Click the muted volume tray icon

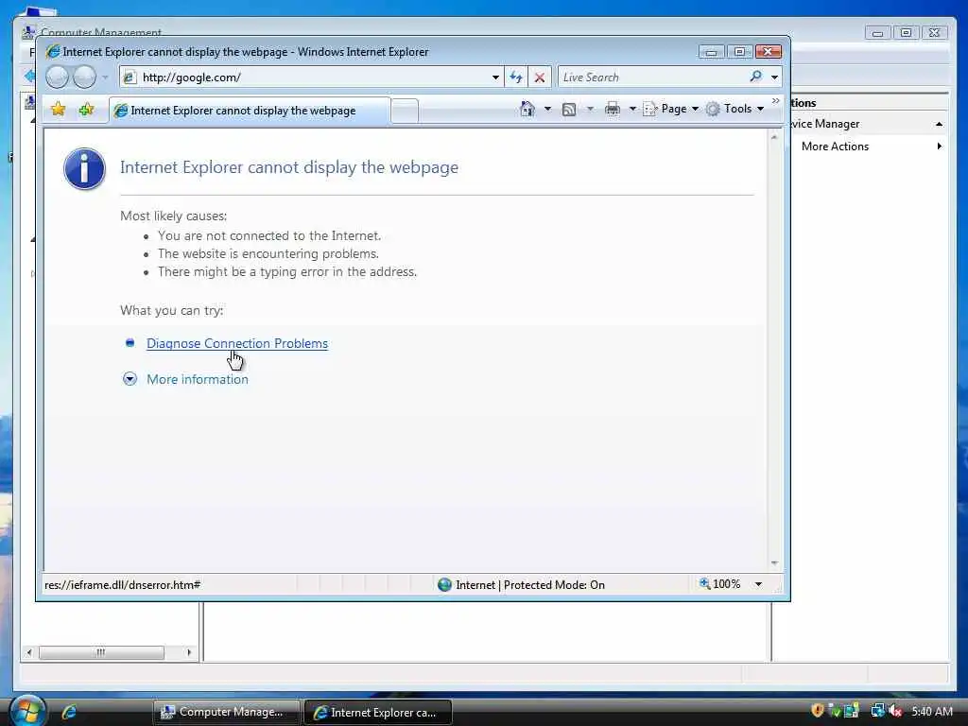pos(895,711)
